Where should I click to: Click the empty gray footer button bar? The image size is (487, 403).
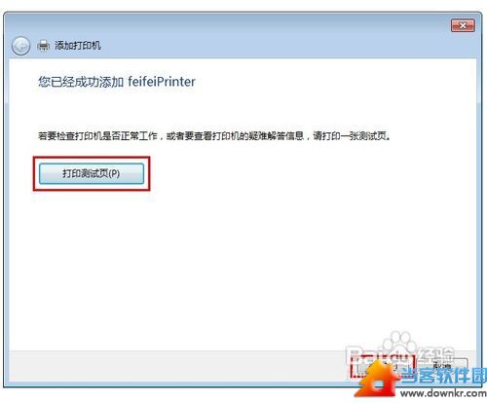pos(177,366)
